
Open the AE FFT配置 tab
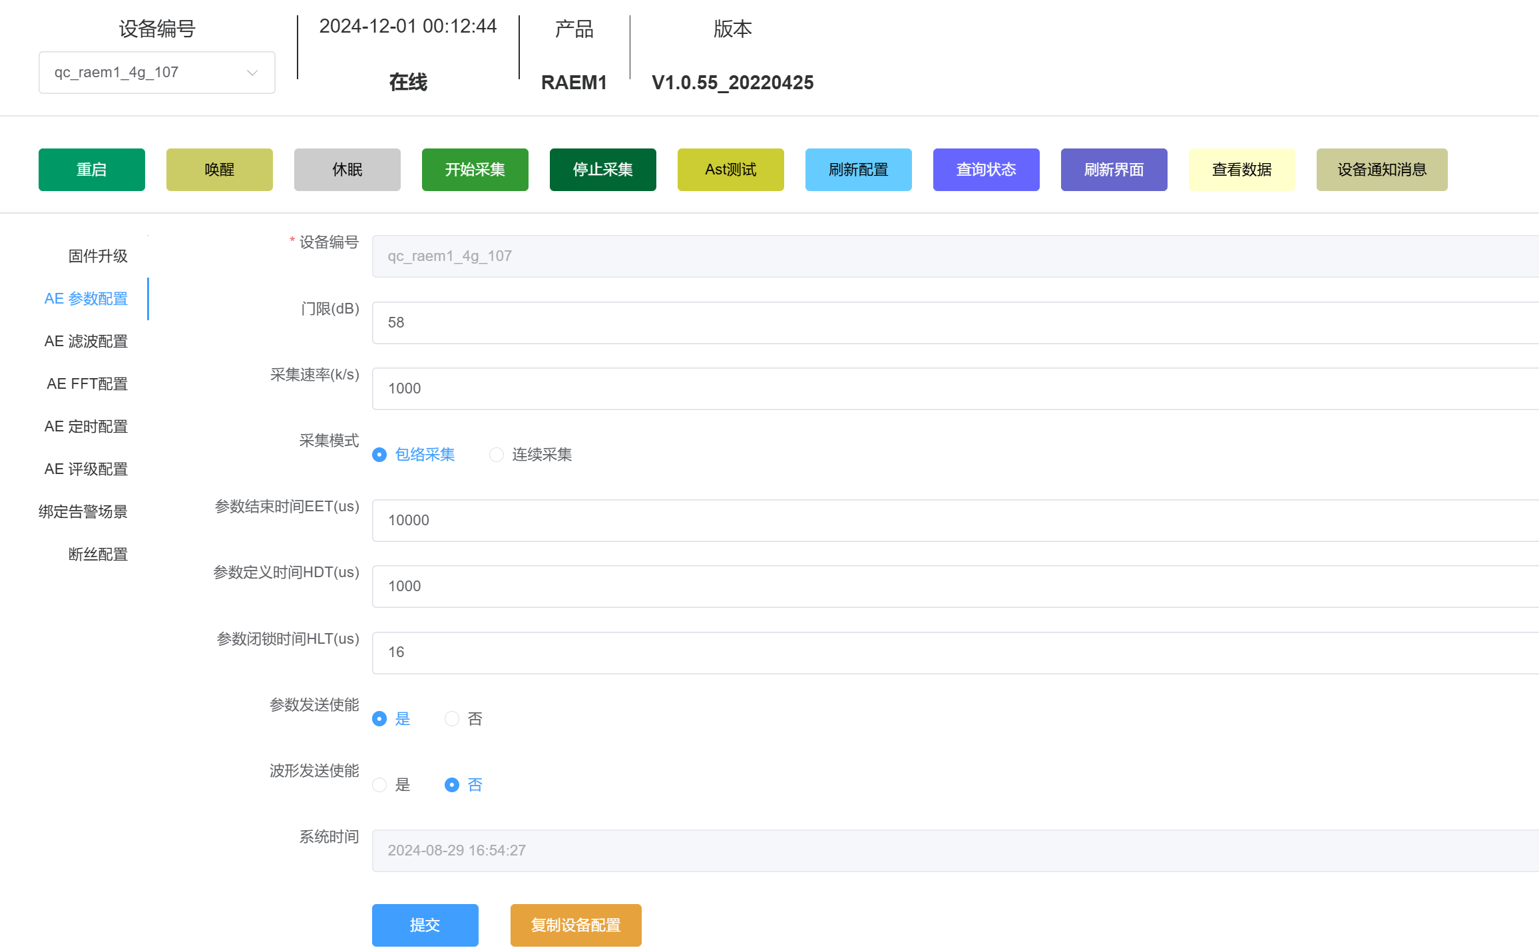(x=87, y=384)
